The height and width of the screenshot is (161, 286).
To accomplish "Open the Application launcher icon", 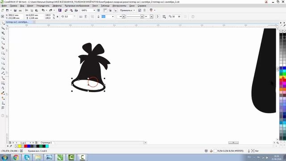I will point(151,10).
